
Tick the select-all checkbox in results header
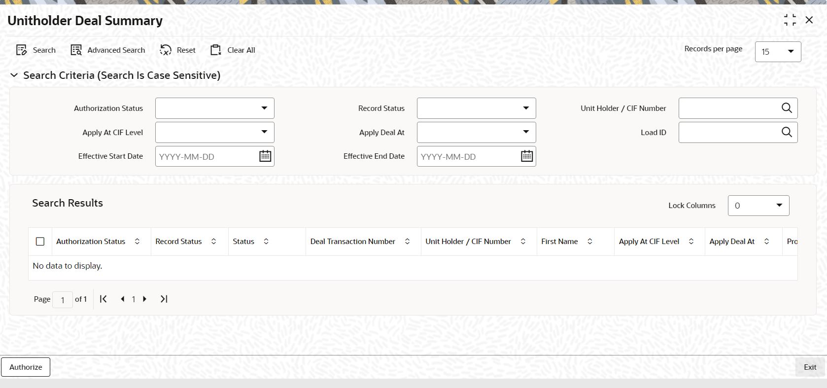click(x=40, y=242)
